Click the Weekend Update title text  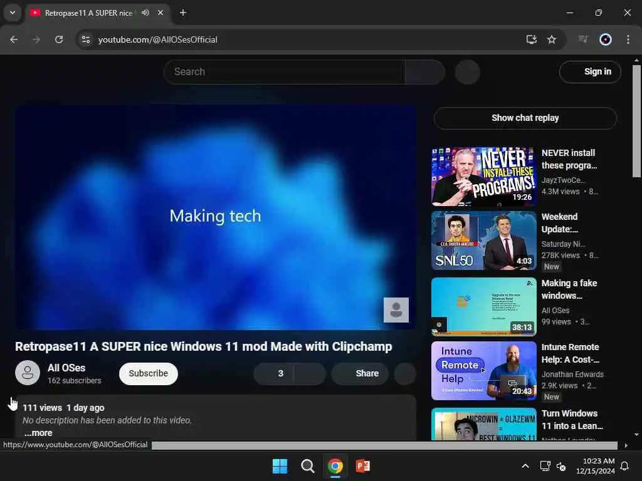click(560, 223)
